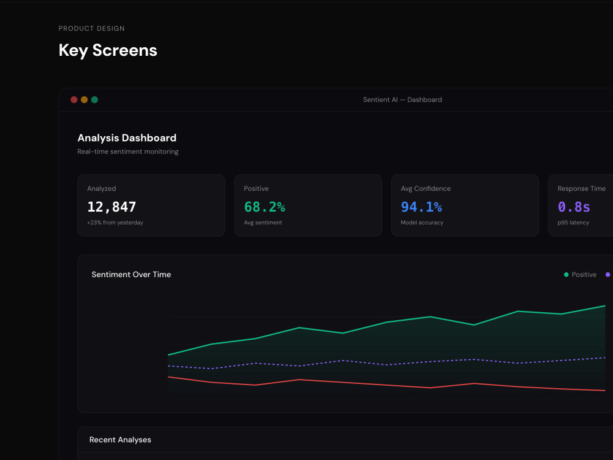Open the Positive stat card
The width and height of the screenshot is (613, 460).
click(308, 205)
